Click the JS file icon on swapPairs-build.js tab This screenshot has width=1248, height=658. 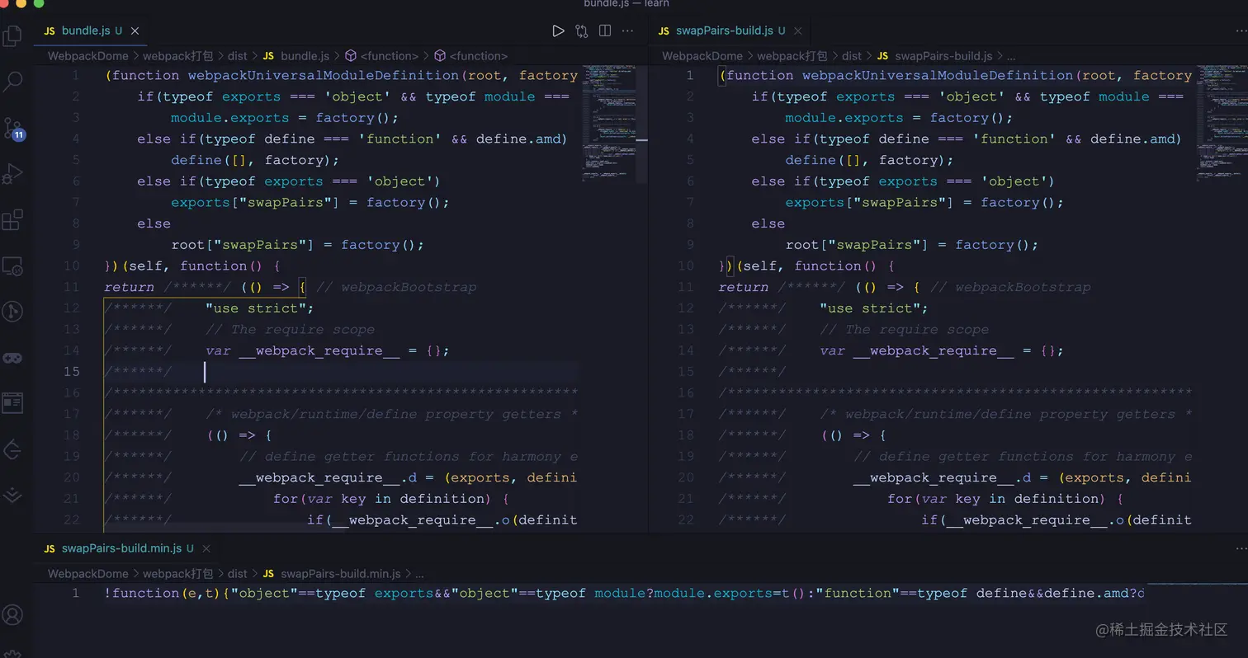click(664, 31)
